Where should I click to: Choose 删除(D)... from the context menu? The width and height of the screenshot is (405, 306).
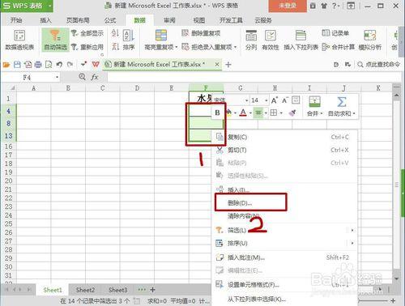pyautogui.click(x=285, y=203)
